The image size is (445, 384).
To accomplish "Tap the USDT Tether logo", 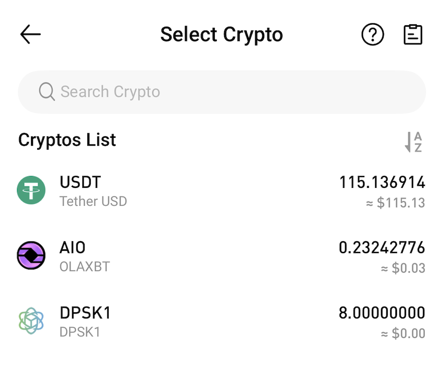I will (x=31, y=190).
